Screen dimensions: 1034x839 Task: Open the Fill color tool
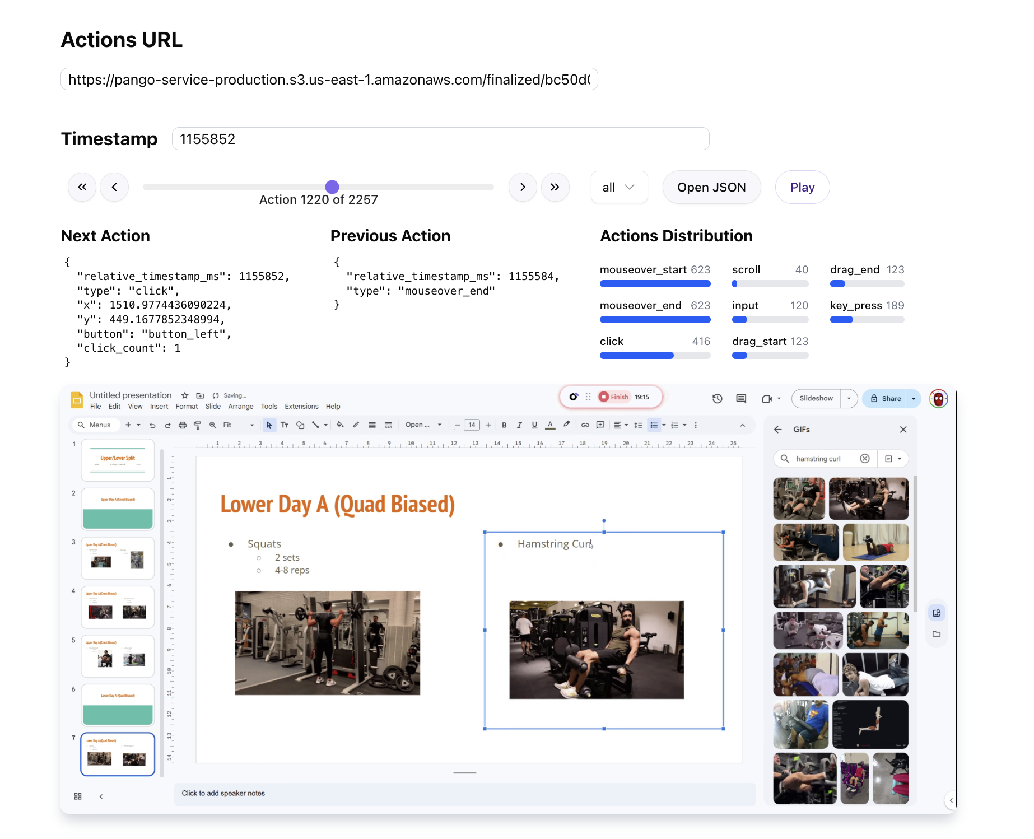[x=340, y=425]
